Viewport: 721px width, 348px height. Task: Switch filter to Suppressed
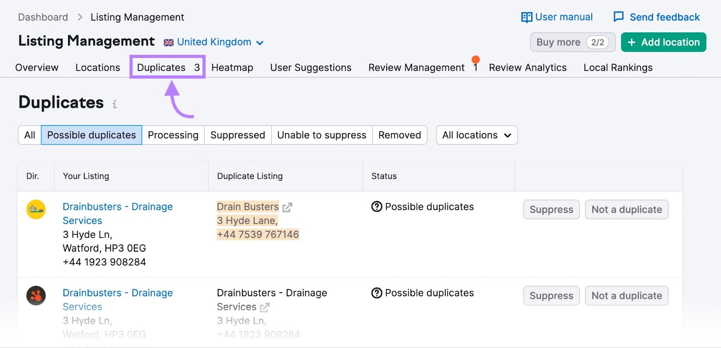[x=237, y=135]
